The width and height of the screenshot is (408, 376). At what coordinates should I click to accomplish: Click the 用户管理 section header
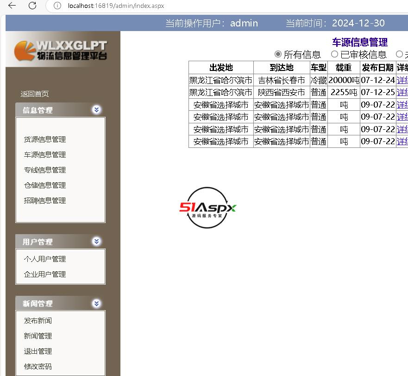point(60,242)
